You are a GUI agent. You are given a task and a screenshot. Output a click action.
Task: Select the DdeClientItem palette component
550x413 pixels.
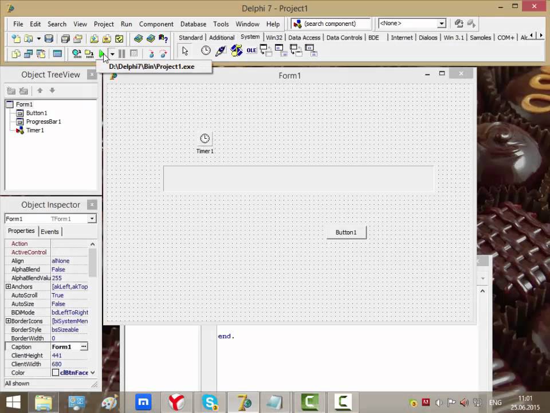click(x=281, y=50)
